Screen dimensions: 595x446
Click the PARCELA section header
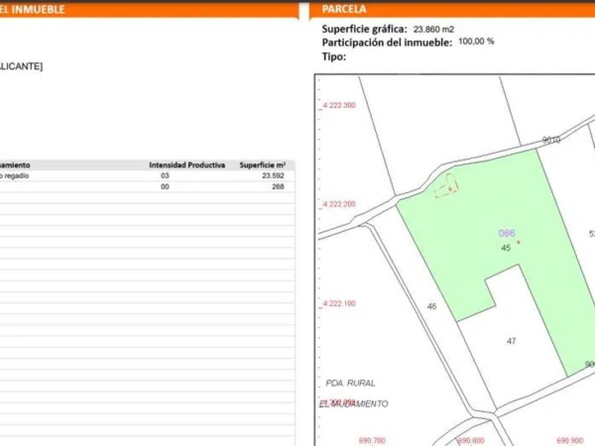345,9
